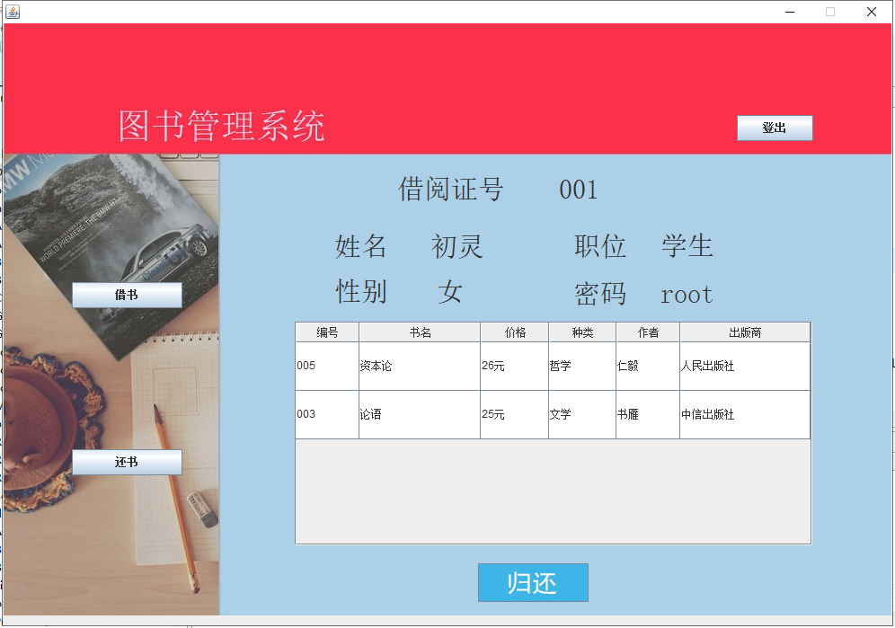Click the 借阅证号 label
This screenshot has width=895, height=628.
(450, 189)
